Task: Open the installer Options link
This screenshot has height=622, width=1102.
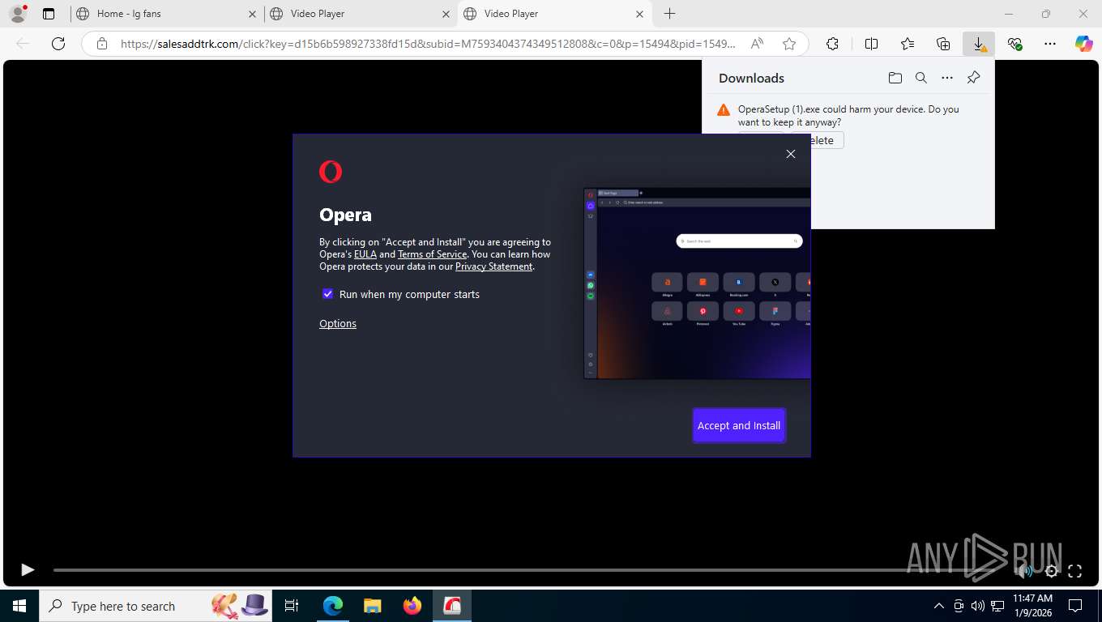Action: (338, 323)
